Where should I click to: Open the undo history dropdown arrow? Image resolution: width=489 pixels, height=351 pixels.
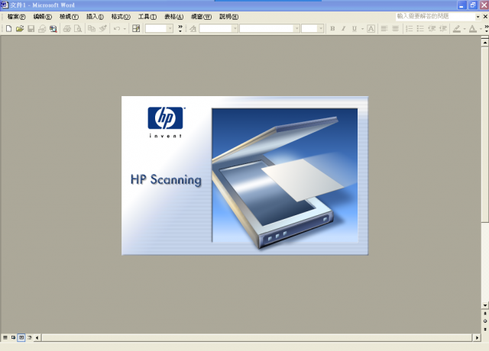click(x=125, y=29)
